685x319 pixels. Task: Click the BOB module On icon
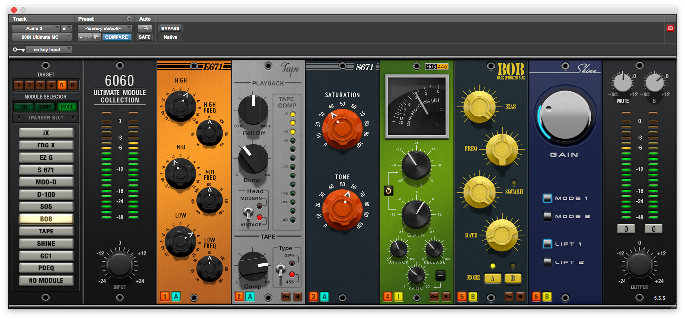tap(508, 297)
